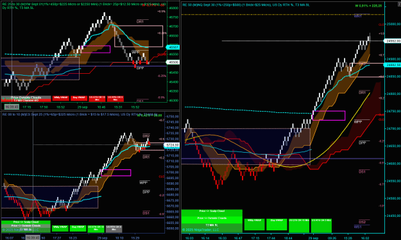Click green US ETH OR 15 Min box in MNQ chart
This screenshot has height=240, width=401.
[299, 225]
